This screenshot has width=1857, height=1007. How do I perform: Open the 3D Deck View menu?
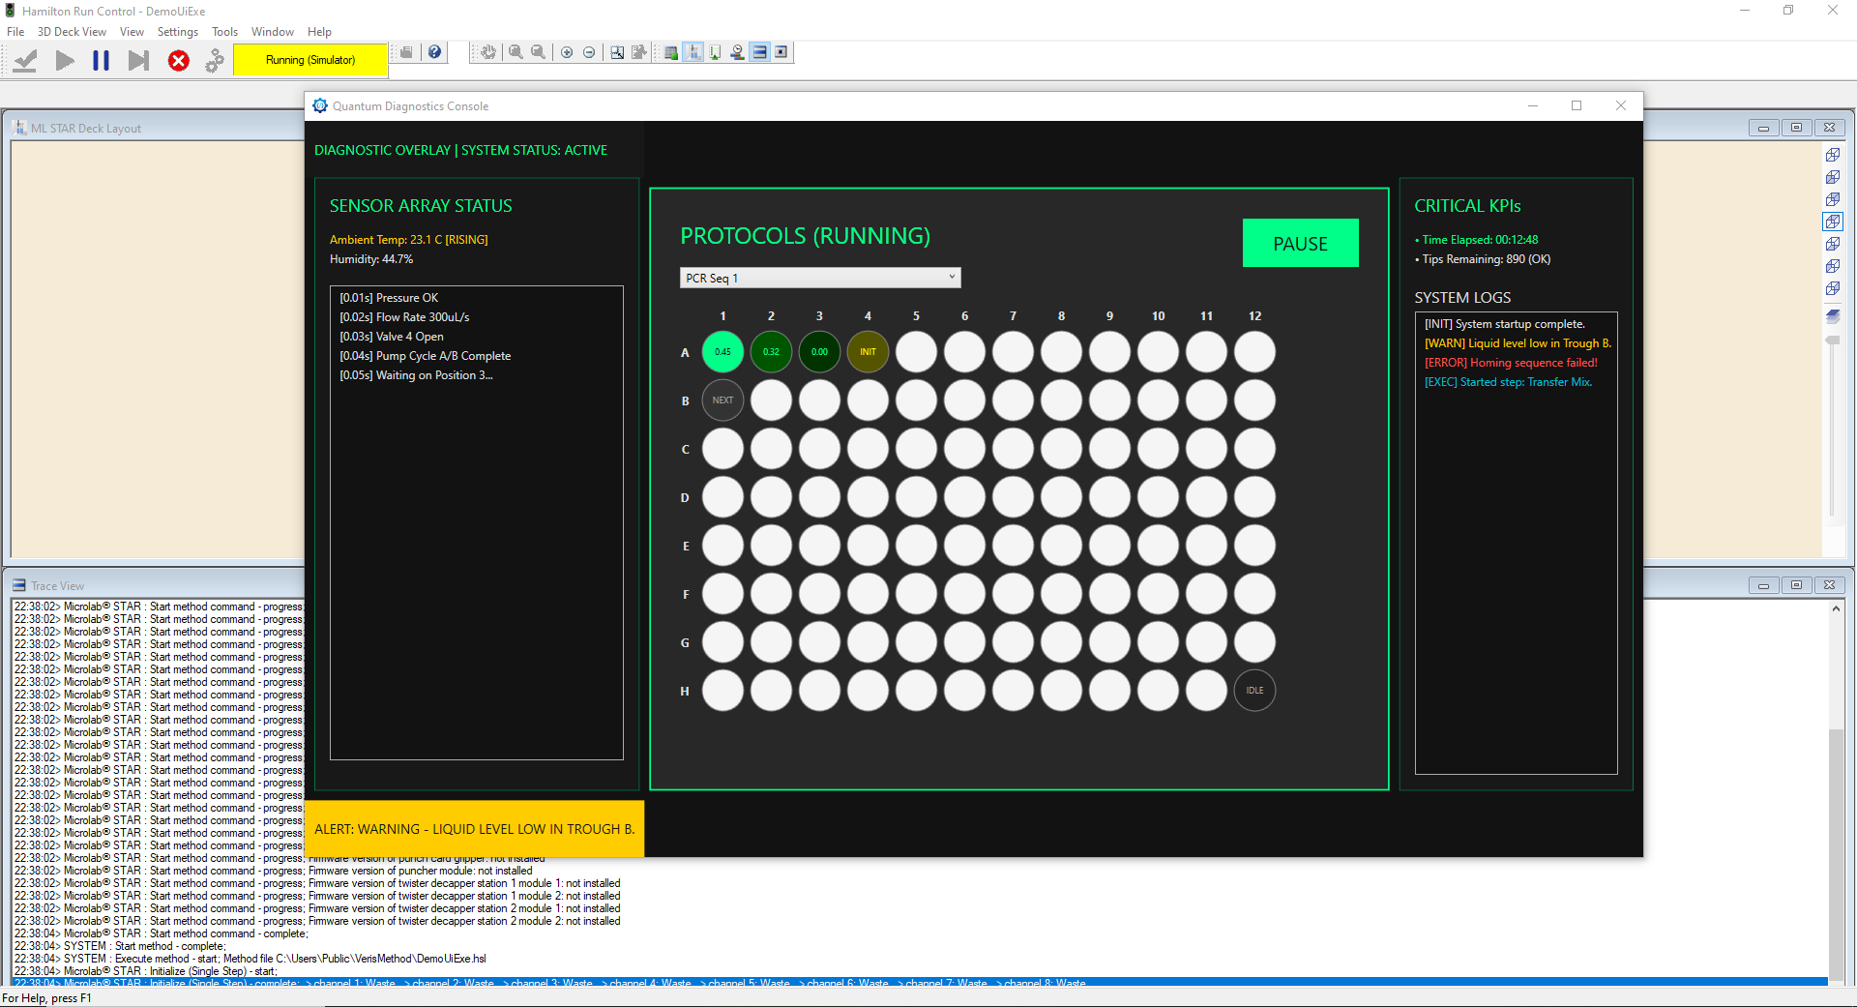coord(72,32)
